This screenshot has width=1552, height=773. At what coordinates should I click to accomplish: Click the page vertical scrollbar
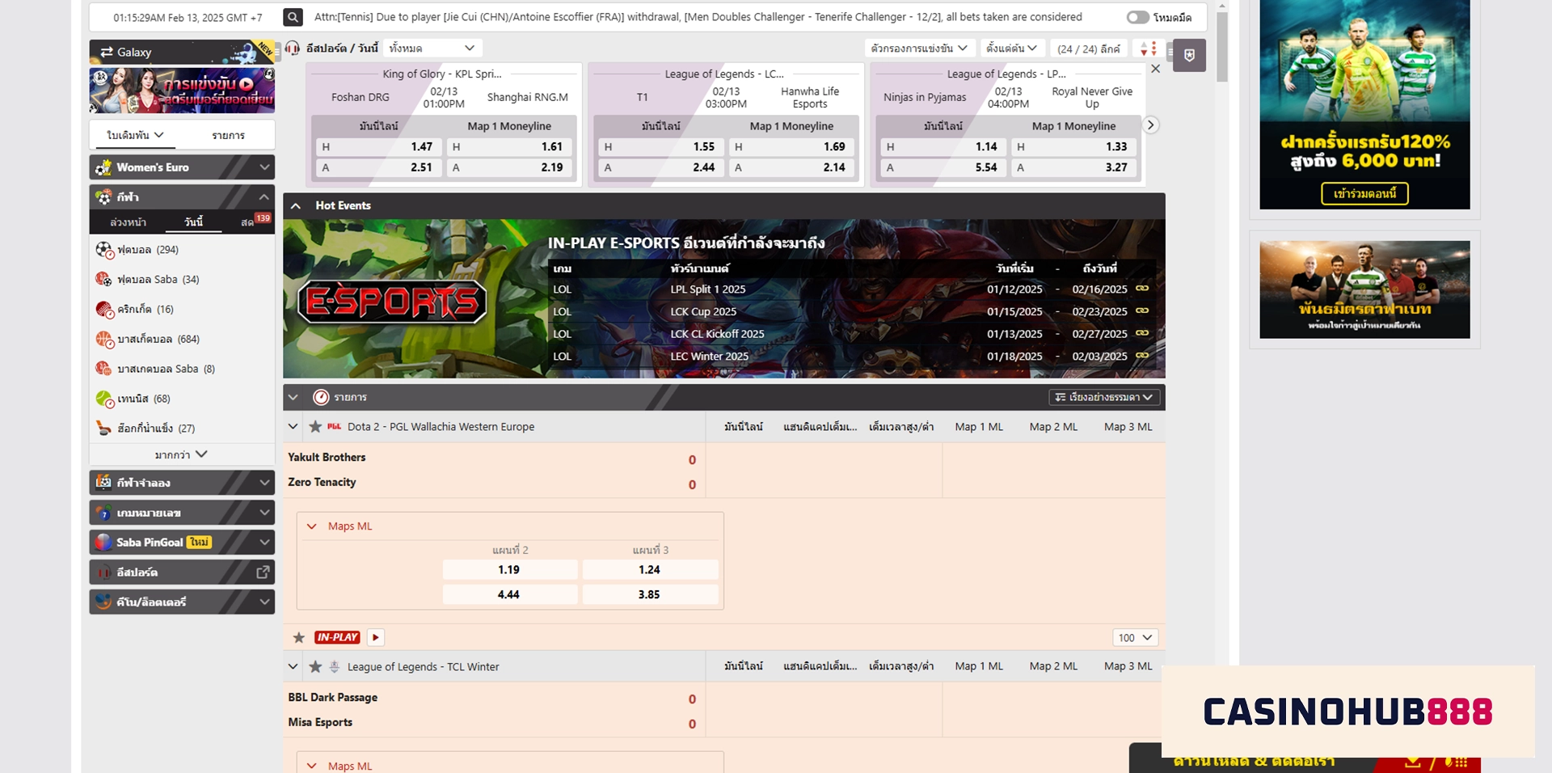(x=1222, y=47)
